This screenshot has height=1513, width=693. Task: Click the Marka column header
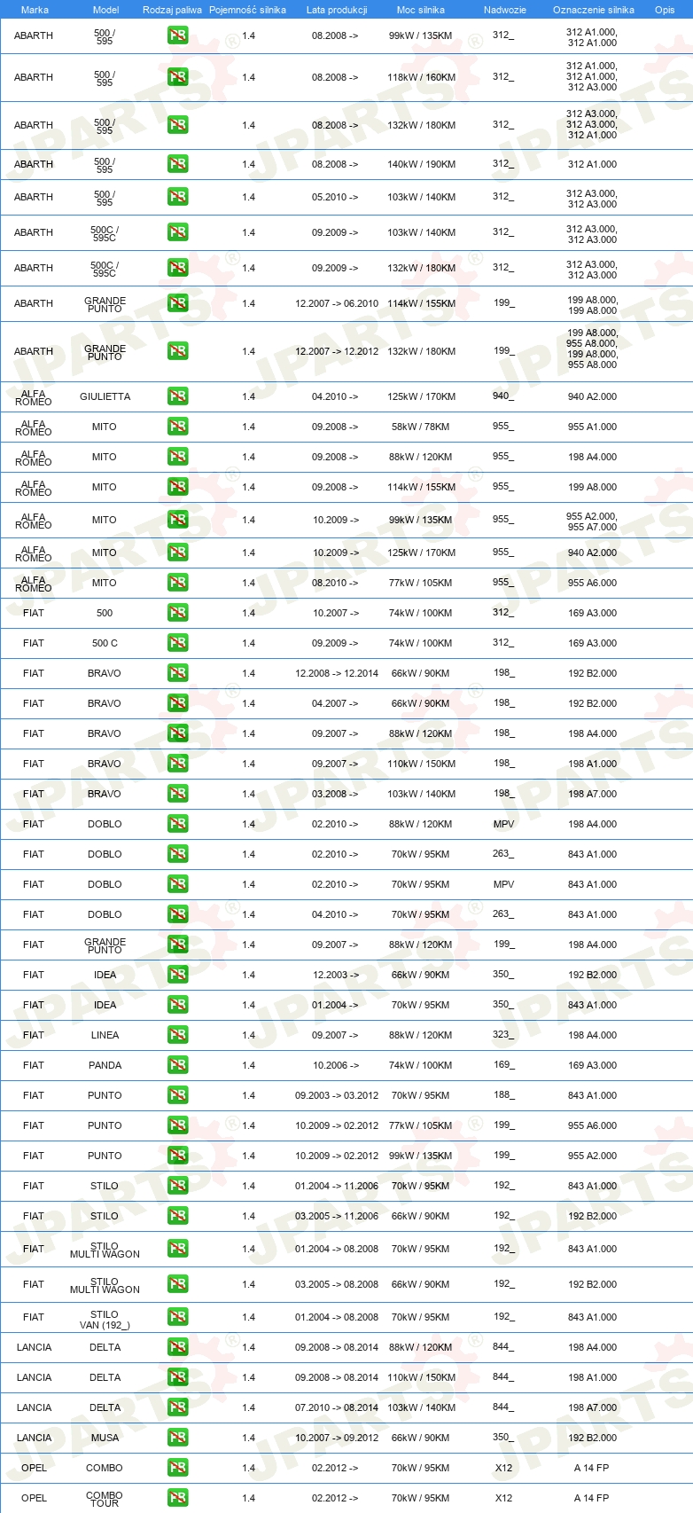35,10
